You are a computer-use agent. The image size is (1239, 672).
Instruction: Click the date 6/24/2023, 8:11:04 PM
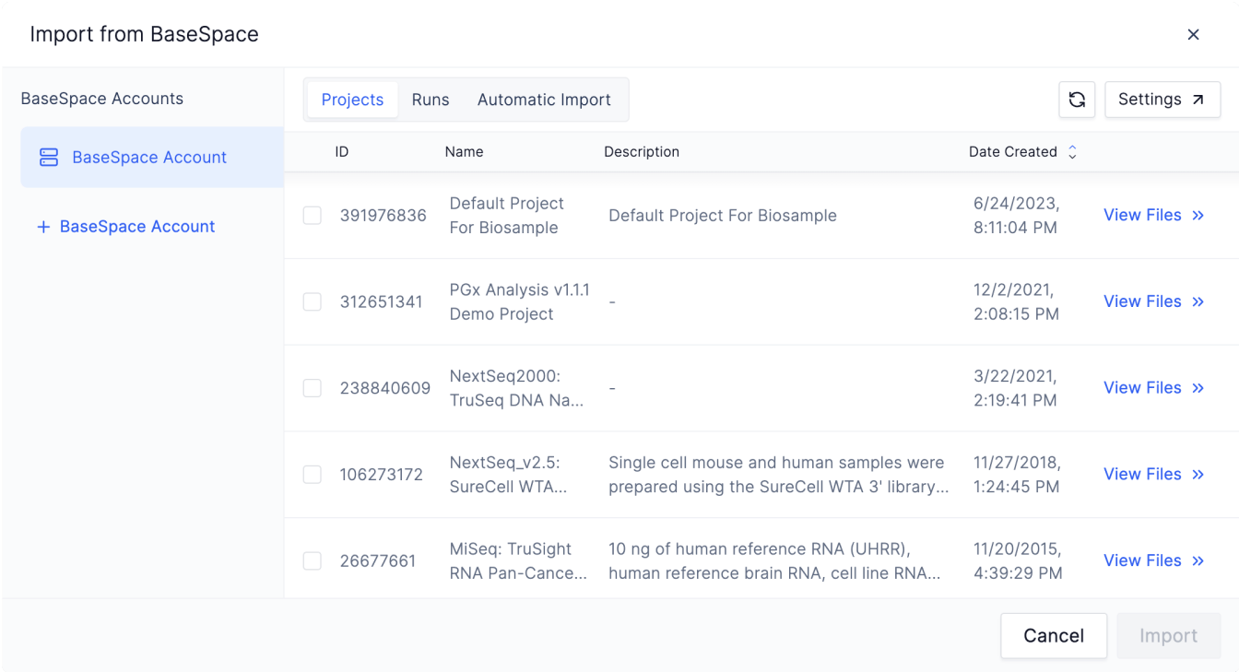click(x=1017, y=216)
